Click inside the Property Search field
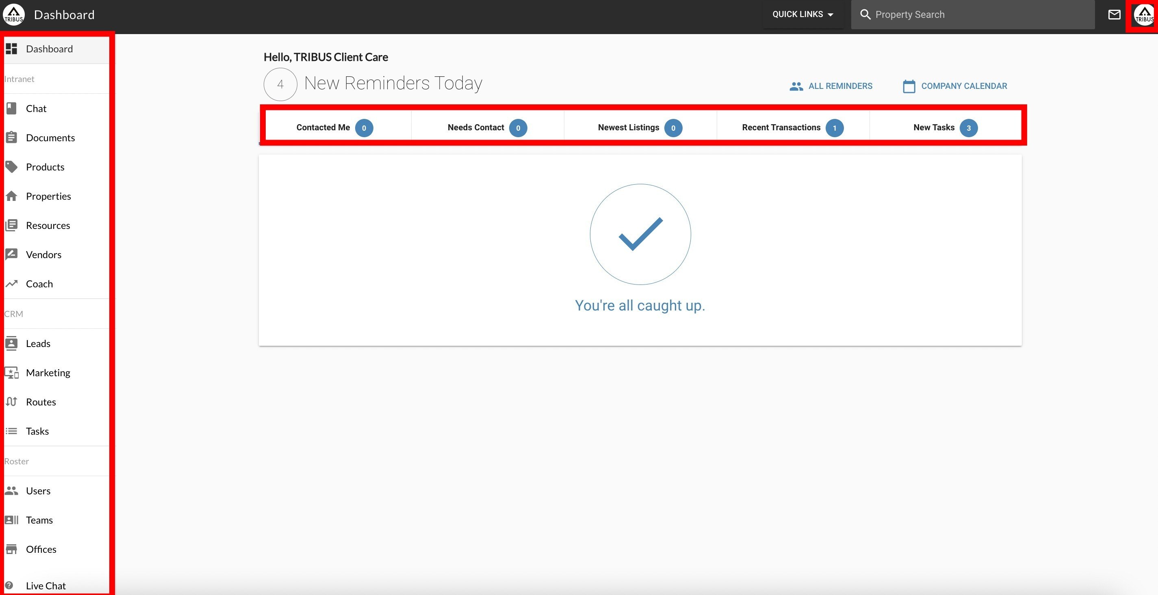Screen dimensions: 1158x595 point(973,14)
